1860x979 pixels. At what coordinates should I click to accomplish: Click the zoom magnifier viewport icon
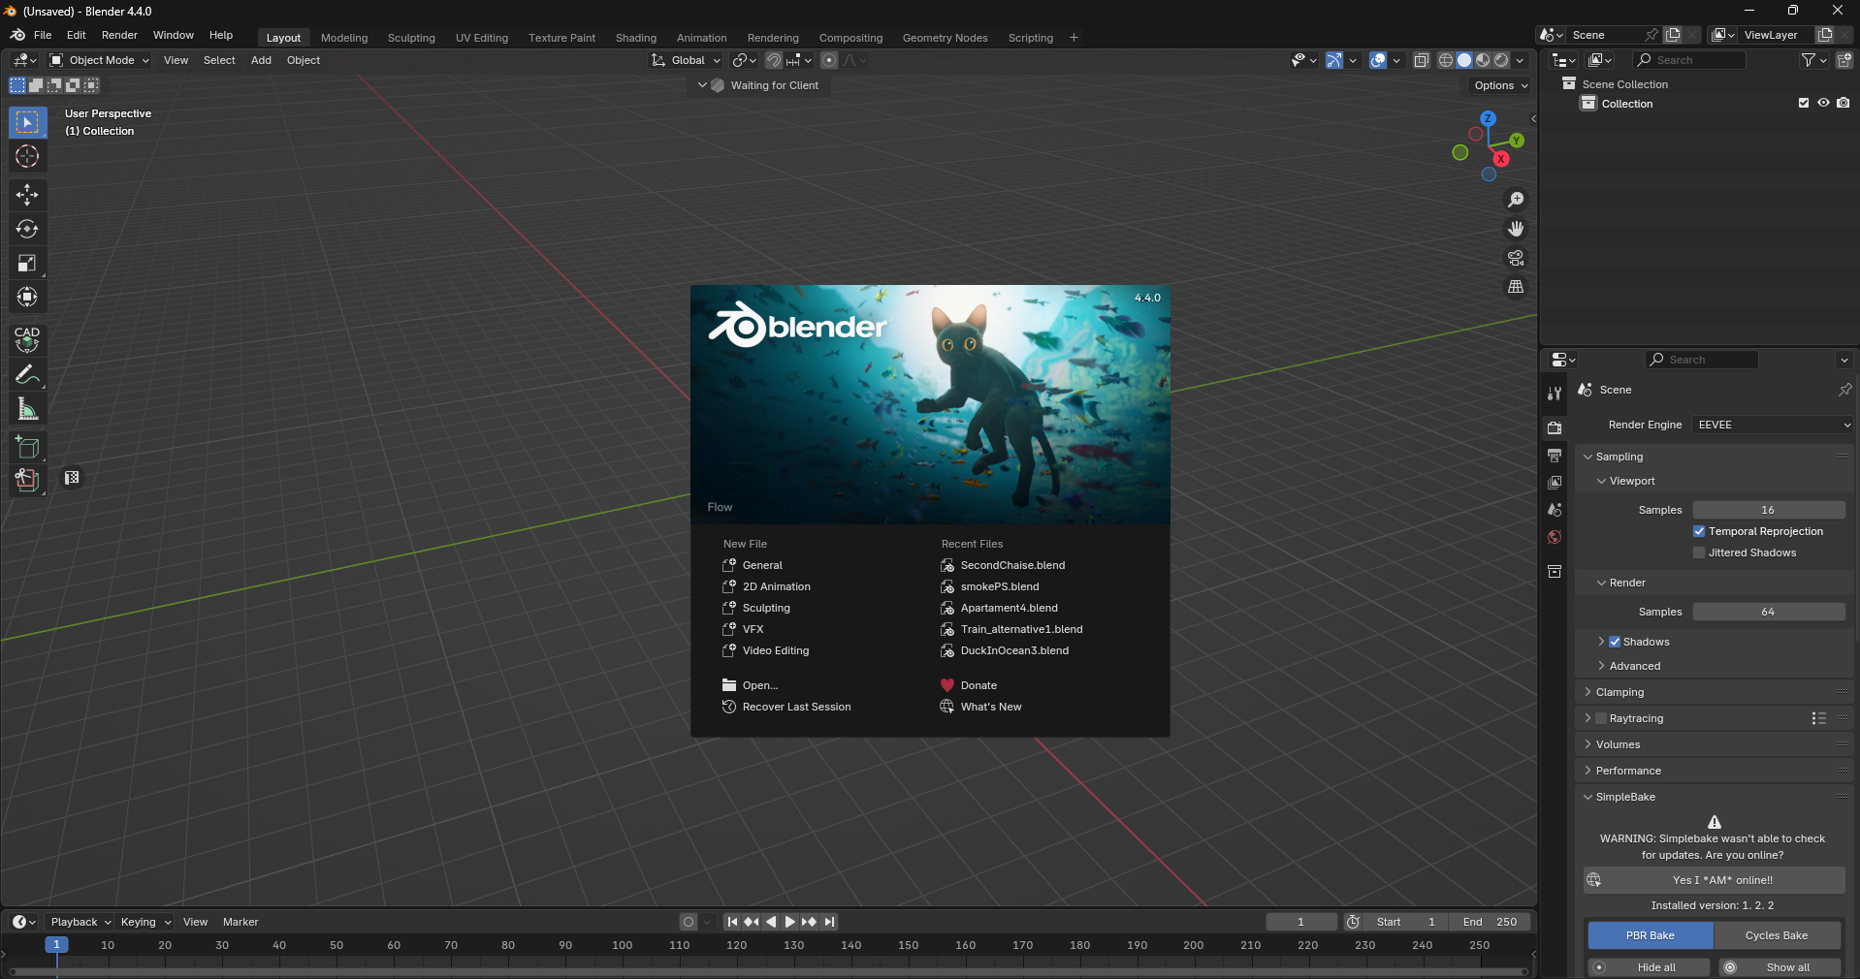1516,200
